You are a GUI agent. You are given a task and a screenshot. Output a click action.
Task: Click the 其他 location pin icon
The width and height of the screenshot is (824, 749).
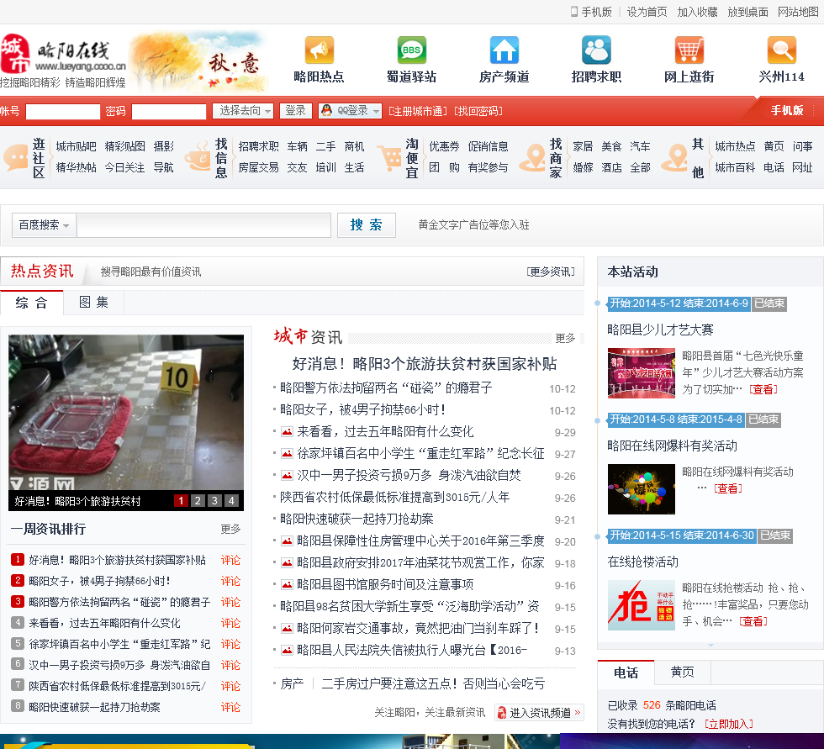point(674,157)
